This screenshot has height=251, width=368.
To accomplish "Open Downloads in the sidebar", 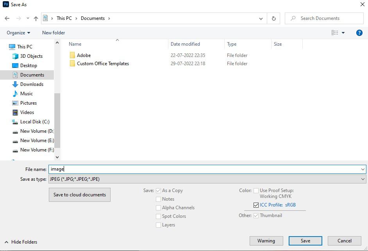I will coord(28,84).
